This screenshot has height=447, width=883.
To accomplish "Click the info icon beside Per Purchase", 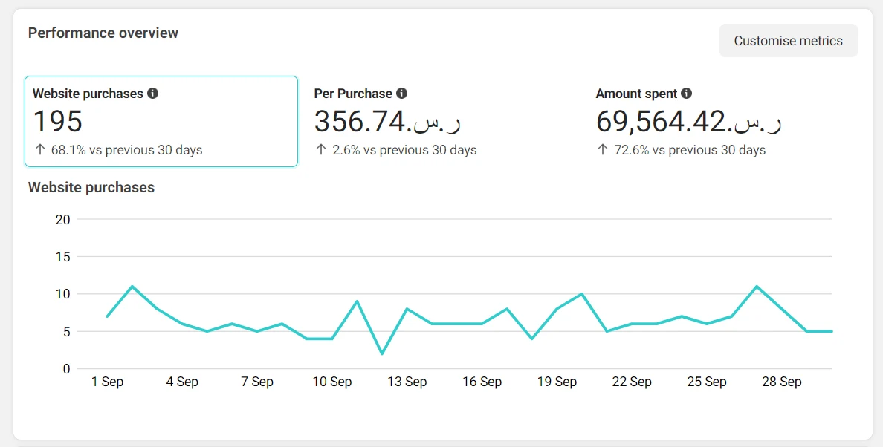I will pyautogui.click(x=402, y=94).
